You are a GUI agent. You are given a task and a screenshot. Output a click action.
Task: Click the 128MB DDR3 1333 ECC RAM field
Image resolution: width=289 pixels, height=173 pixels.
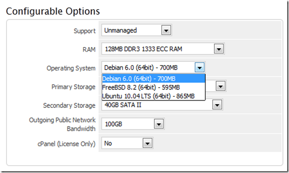coord(163,49)
